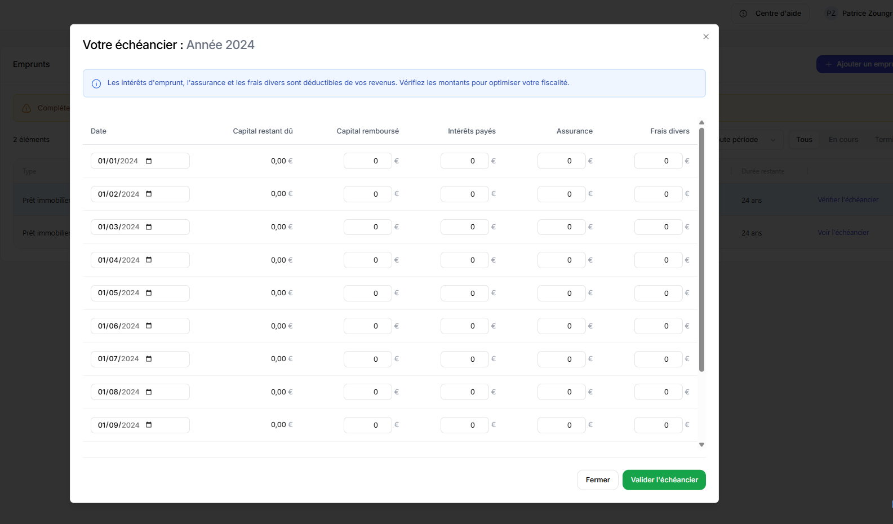Screen dimensions: 893x524
Task: Click the info icon in the blue banner
Action: click(x=96, y=83)
